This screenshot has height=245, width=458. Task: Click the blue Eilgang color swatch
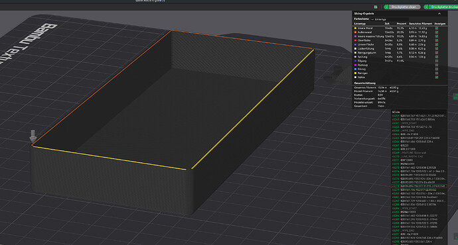pyautogui.click(x=355, y=61)
